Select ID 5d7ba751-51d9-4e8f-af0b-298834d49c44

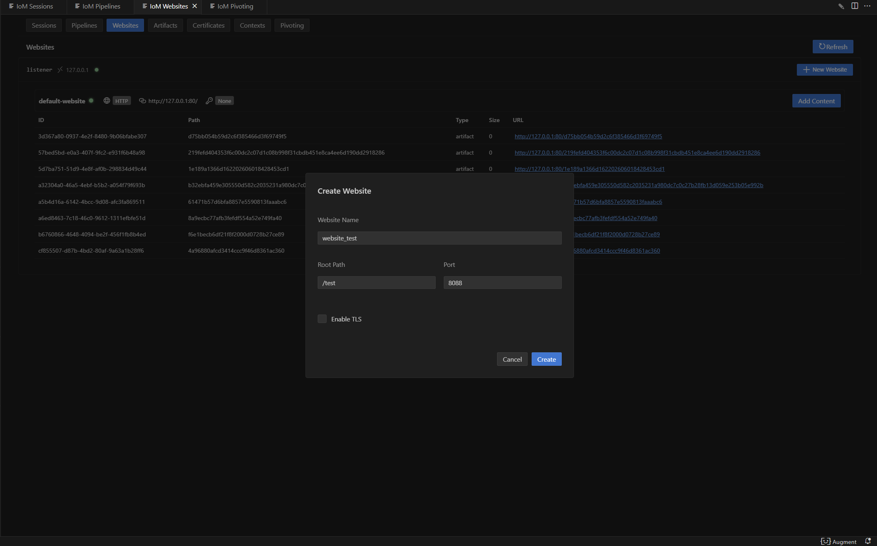92,169
